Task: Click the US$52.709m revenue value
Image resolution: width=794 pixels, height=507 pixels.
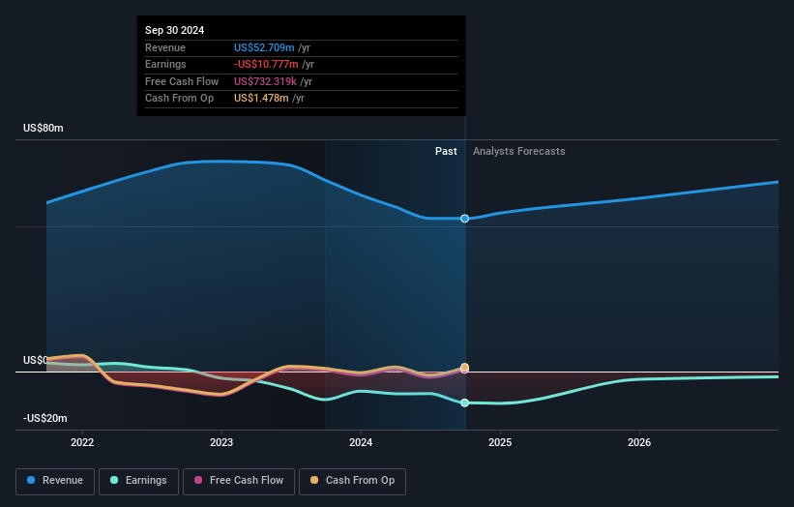Action: 264,47
